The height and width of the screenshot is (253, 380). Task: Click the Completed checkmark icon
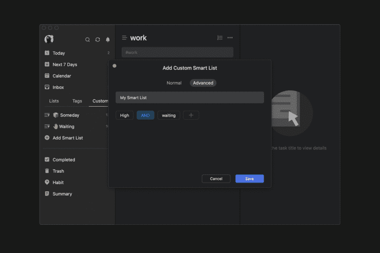click(x=47, y=159)
